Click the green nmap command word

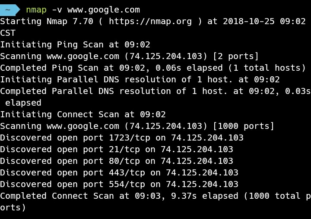(x=36, y=10)
